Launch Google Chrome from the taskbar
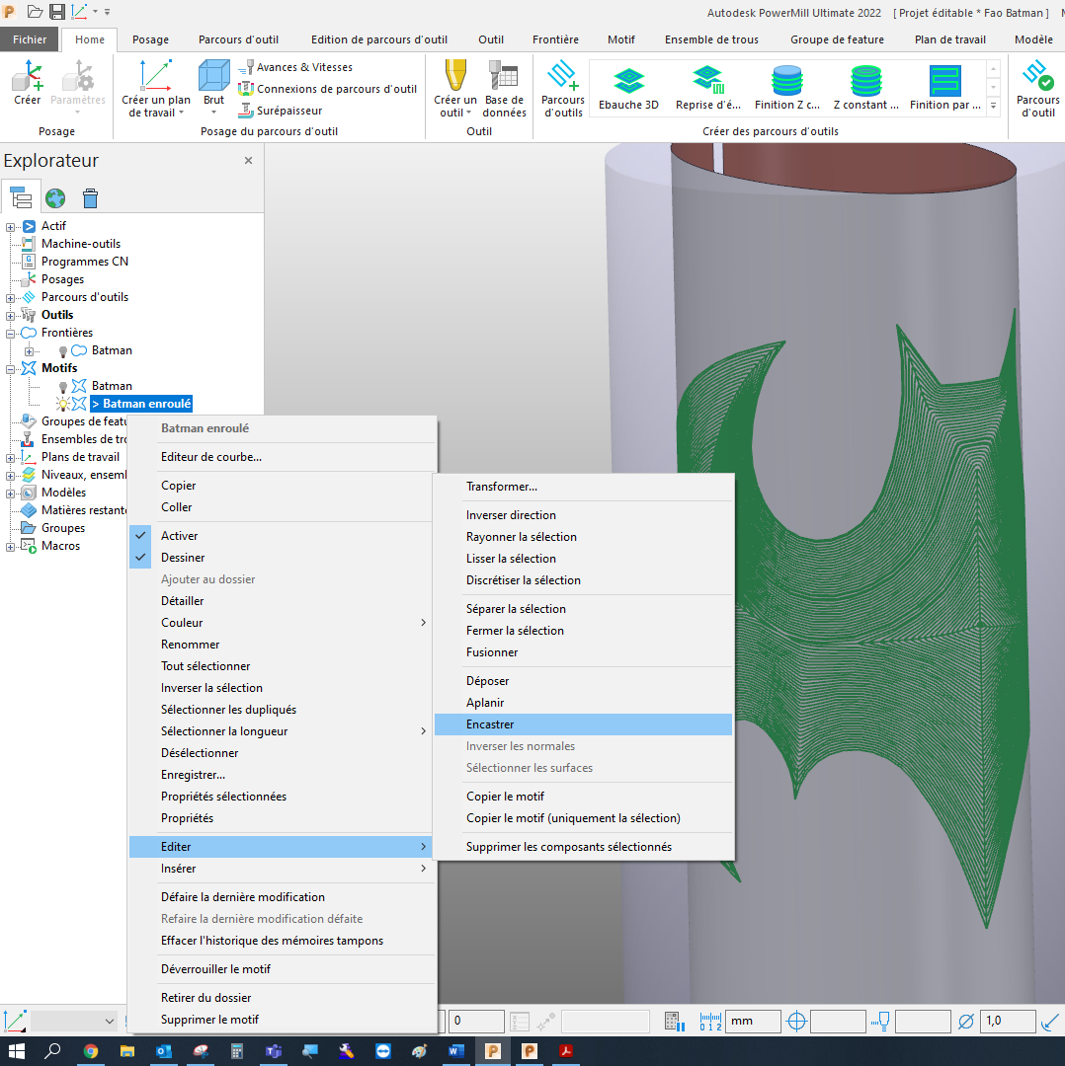 tap(91, 1051)
